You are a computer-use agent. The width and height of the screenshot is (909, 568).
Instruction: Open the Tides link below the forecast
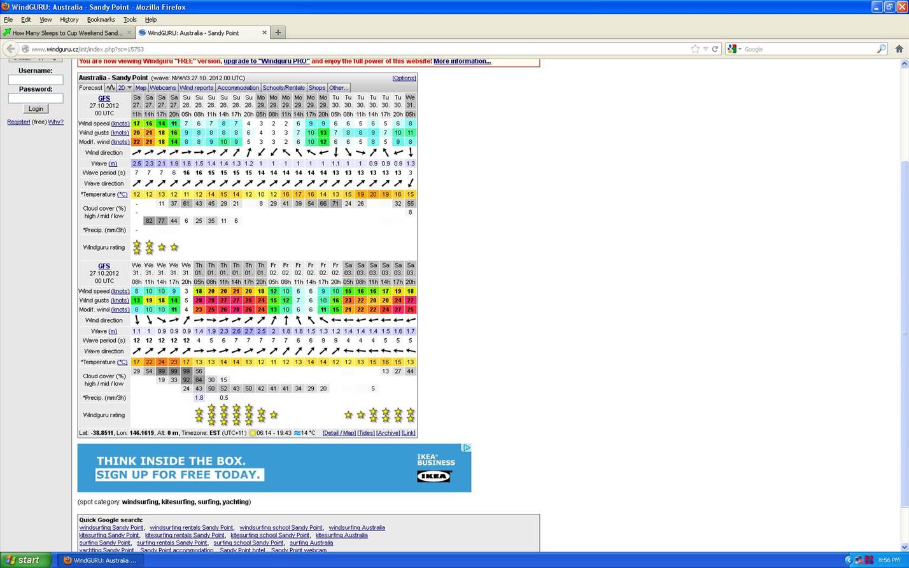(365, 433)
